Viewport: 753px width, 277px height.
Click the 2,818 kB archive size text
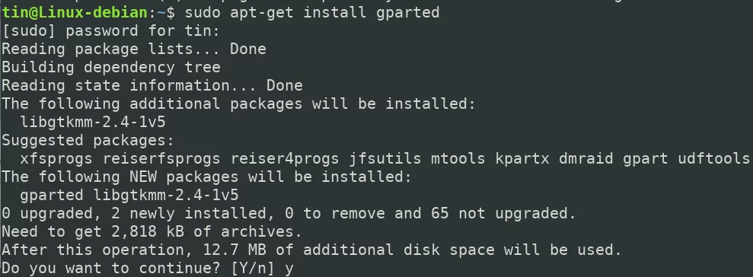[x=157, y=231]
